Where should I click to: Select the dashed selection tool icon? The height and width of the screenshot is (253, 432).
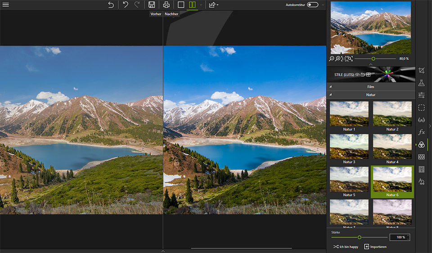421,108
